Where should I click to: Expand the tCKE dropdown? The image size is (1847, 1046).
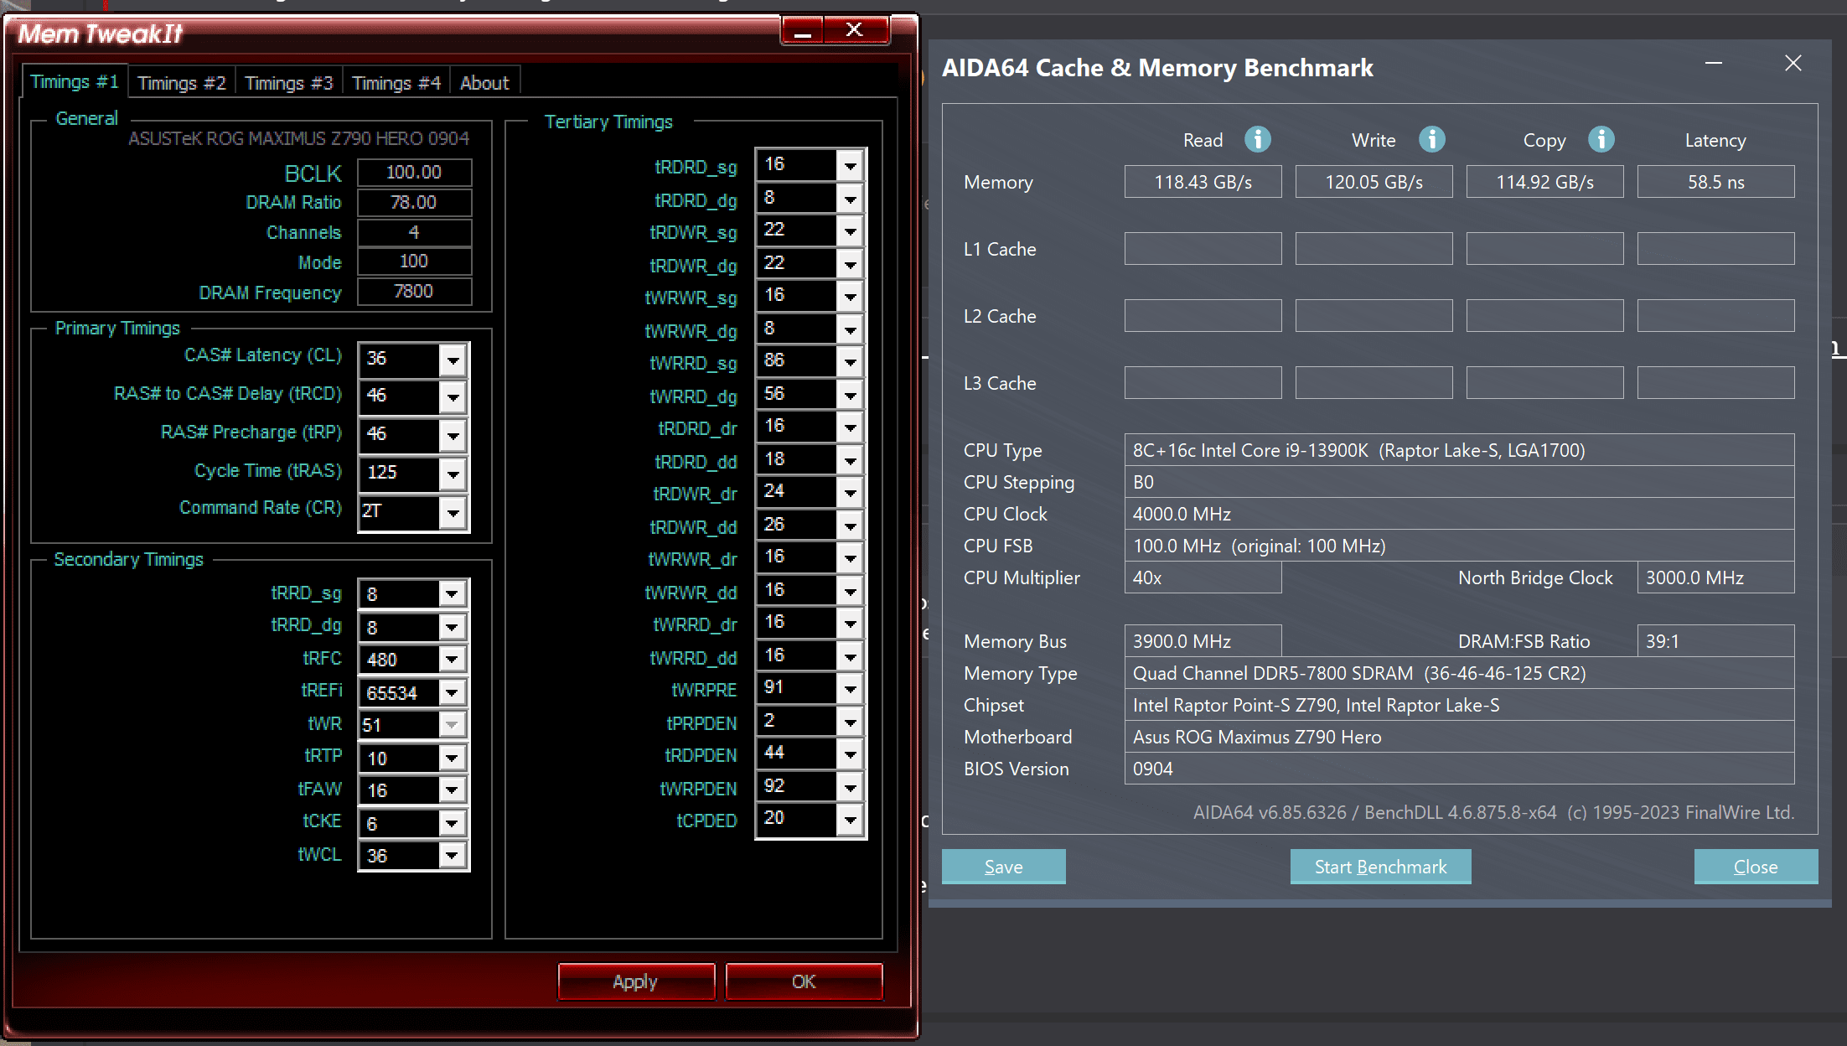(x=452, y=823)
